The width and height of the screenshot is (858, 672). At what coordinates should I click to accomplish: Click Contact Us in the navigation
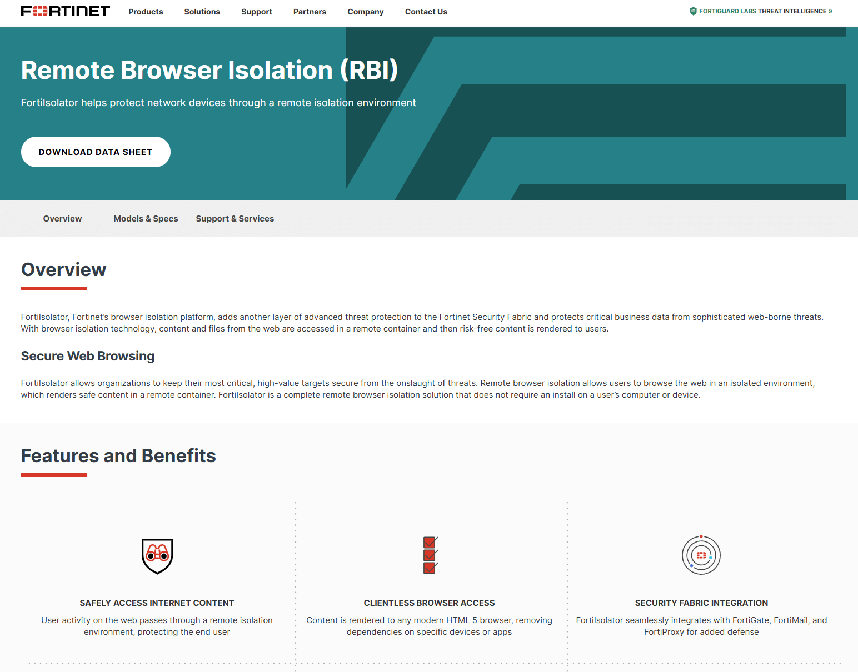click(x=426, y=12)
